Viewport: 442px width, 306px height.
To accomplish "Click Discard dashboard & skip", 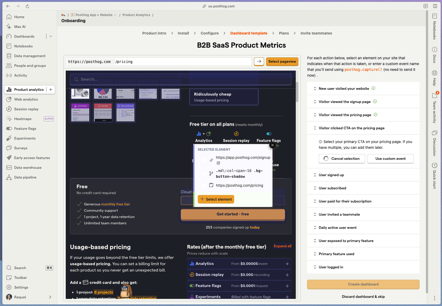I will click(x=363, y=297).
